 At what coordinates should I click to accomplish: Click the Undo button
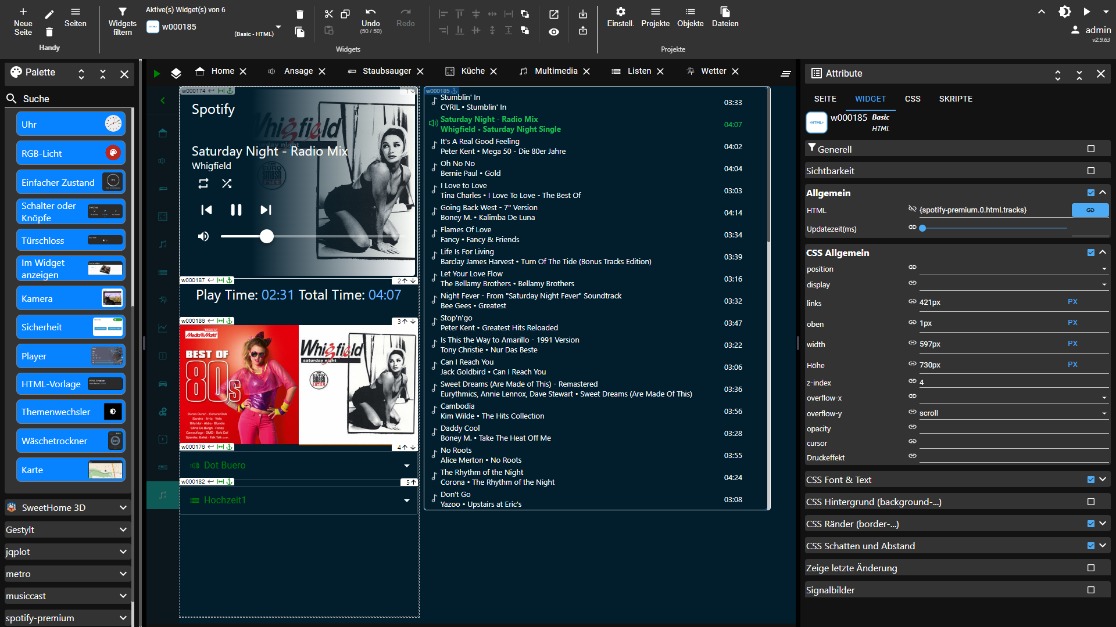point(370,17)
